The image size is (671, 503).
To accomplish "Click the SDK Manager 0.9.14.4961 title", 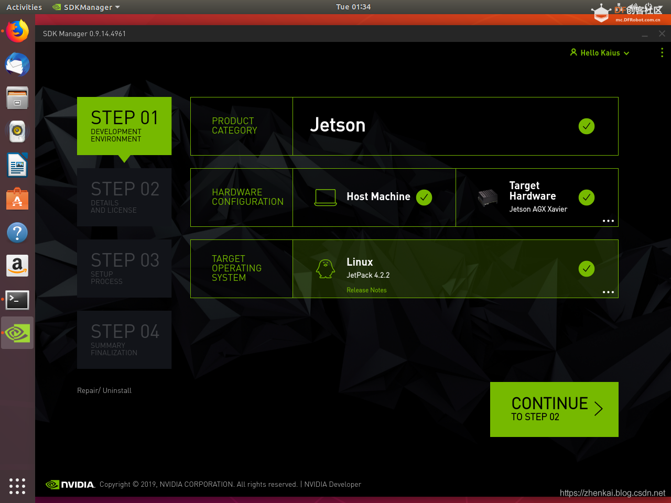I will pyautogui.click(x=84, y=34).
